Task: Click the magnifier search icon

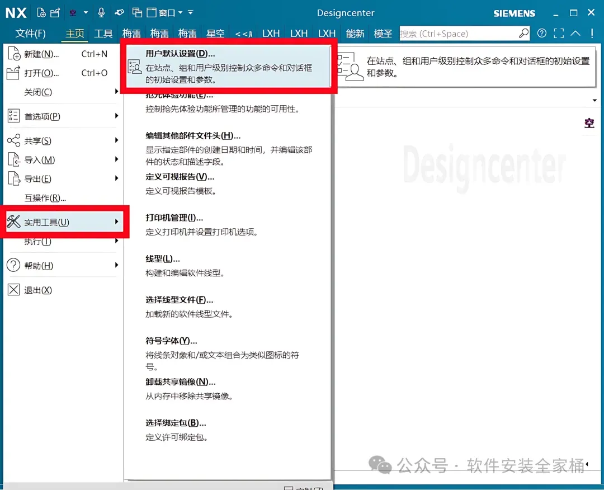Action: (523, 34)
